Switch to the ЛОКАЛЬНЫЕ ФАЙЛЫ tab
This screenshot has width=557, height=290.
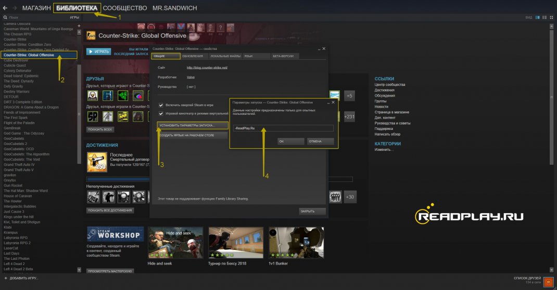225,56
